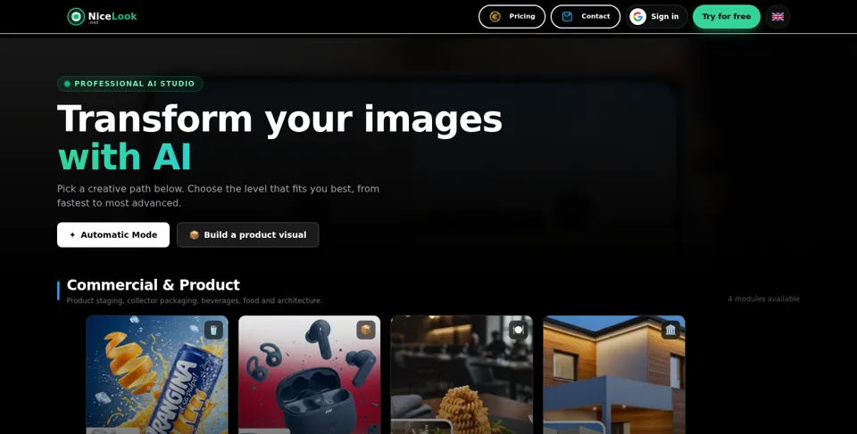The image size is (857, 434).
Task: Open the house architecture module card
Action: pyautogui.click(x=614, y=374)
